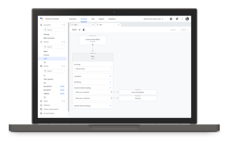Viewport: 229px width, 142px height.
Task: Click the pencil edit icon beside Start
Action: click(80, 30)
